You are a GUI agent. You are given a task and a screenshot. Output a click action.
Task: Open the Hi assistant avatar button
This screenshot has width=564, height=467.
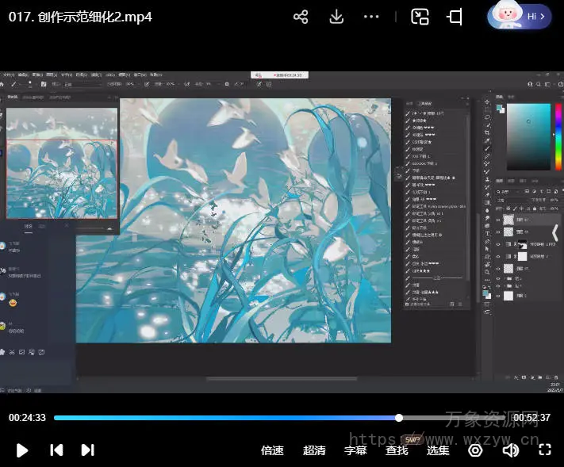[520, 16]
